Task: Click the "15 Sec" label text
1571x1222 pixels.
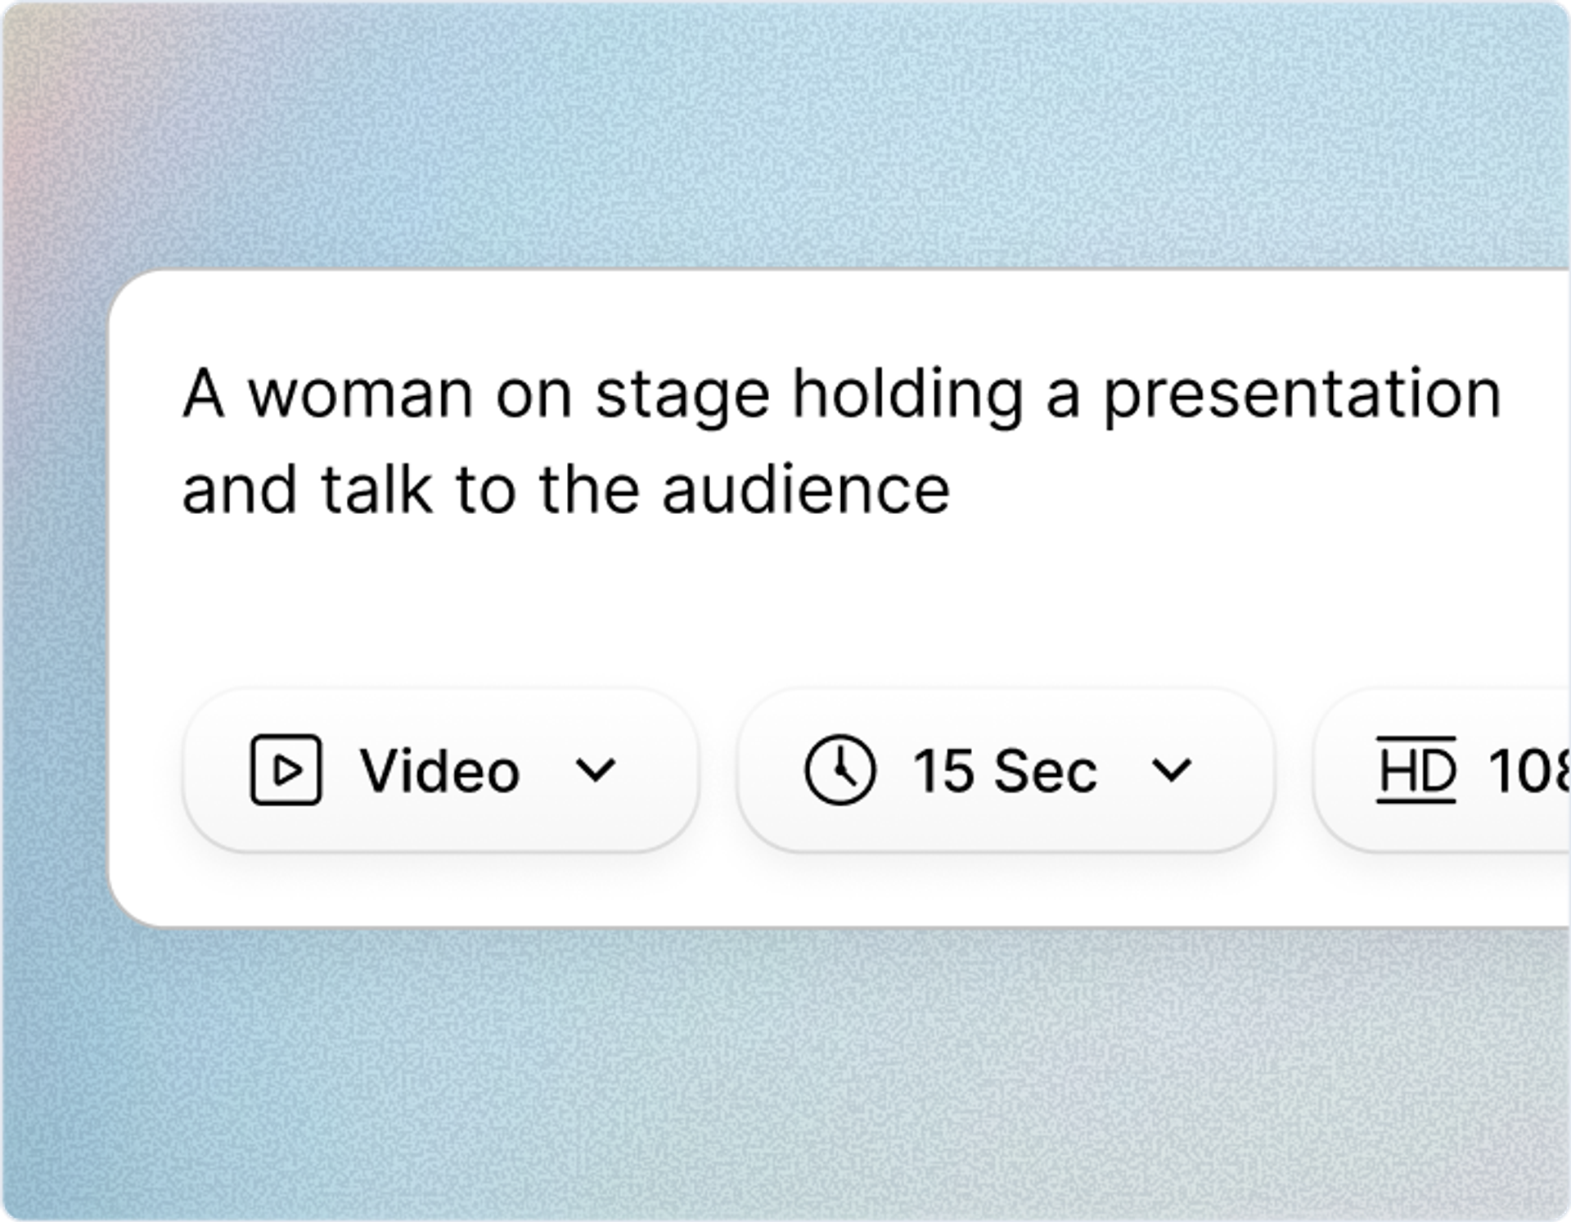Action: click(1004, 772)
